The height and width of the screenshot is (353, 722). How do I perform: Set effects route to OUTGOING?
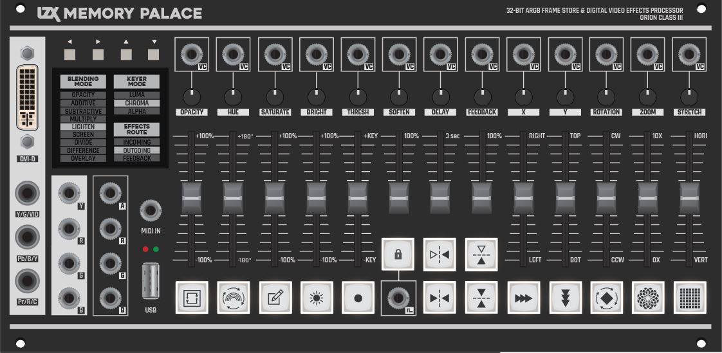tap(137, 150)
